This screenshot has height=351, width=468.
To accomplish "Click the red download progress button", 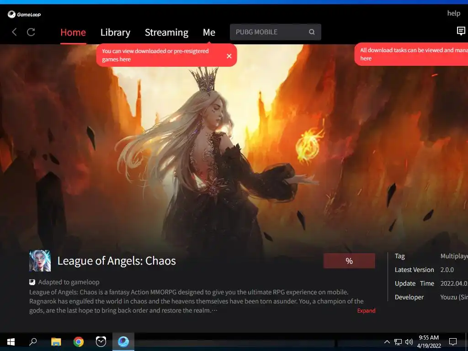I will 349,261.
